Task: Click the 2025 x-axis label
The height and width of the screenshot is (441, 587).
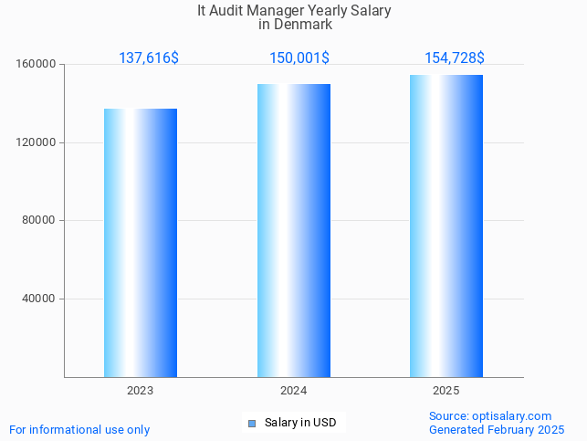Action: point(446,390)
